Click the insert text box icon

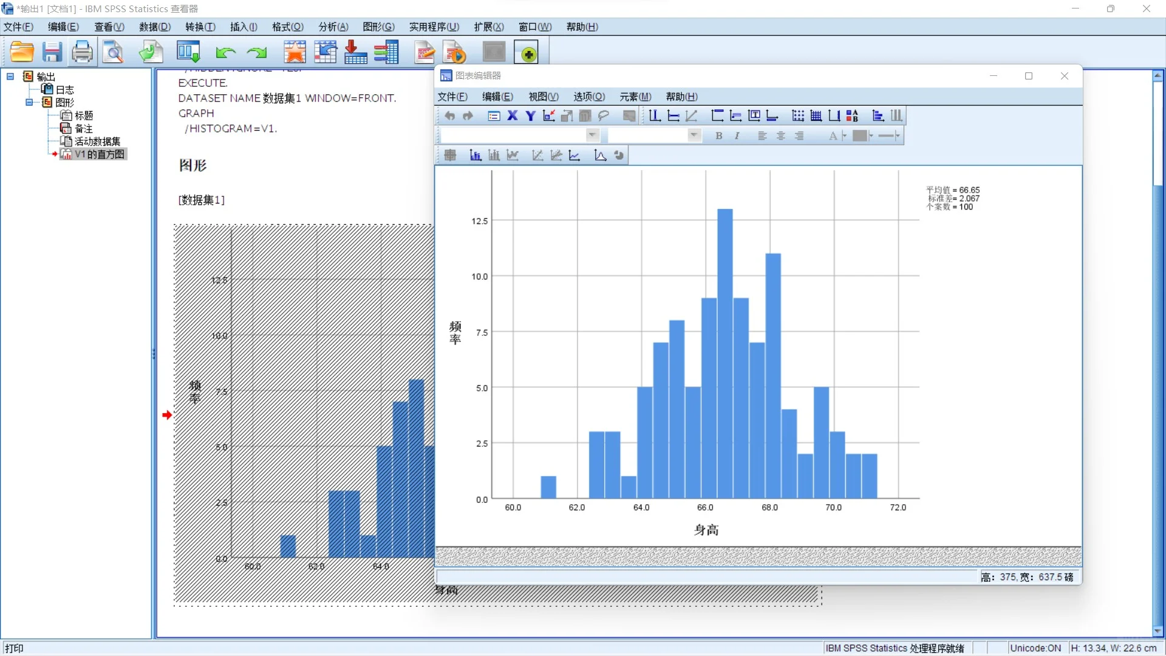click(754, 116)
